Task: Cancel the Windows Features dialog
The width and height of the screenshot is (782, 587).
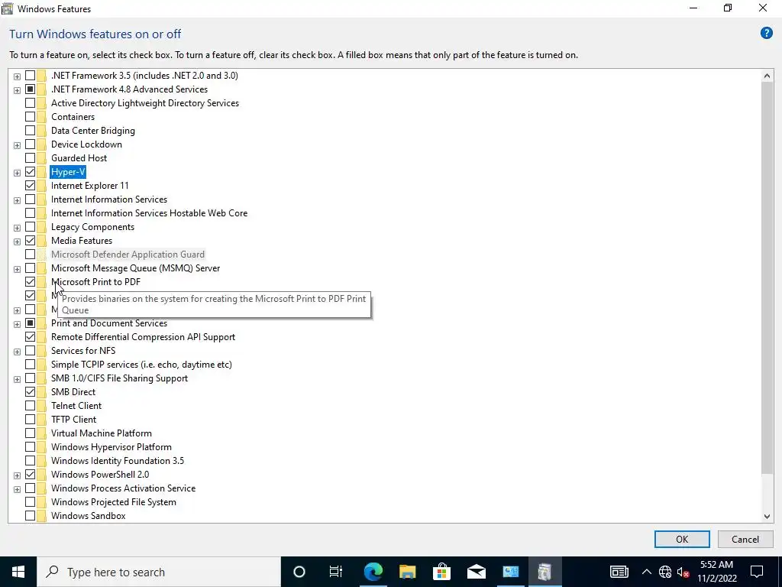Action: 745,539
